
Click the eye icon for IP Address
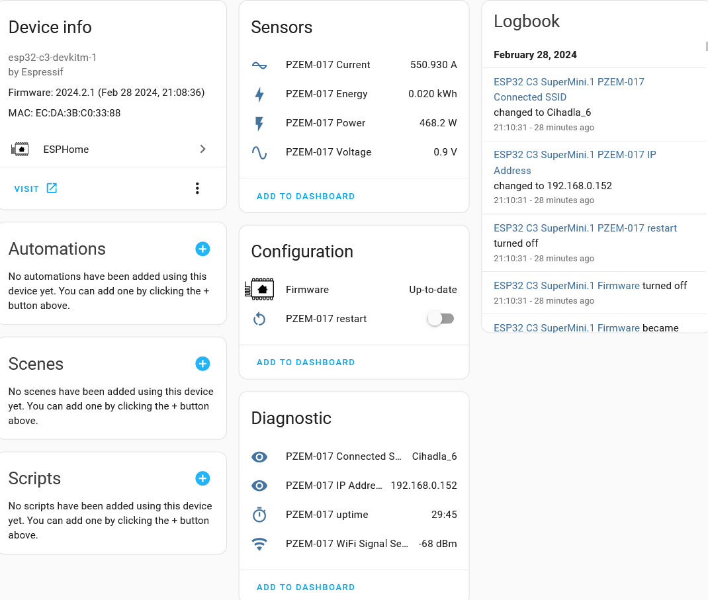(259, 486)
